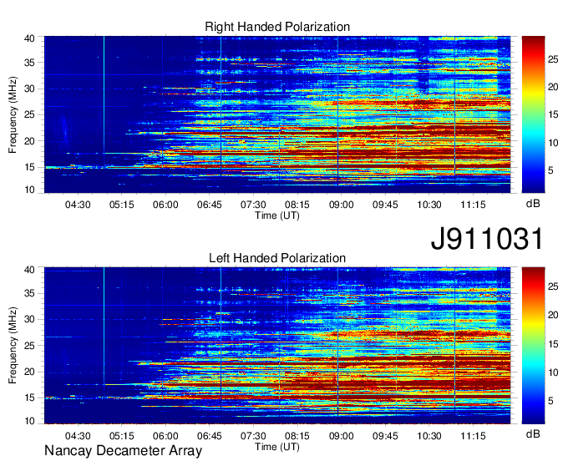Click the bottom plot's dB color scale bar

[x=533, y=346]
